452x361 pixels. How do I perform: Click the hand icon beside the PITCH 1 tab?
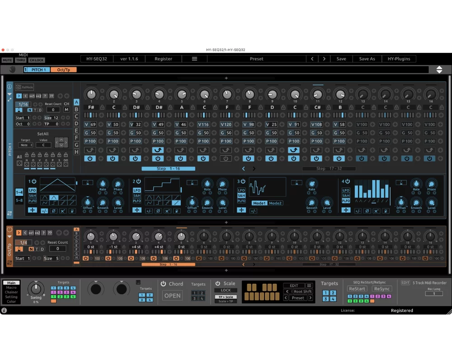[12, 69]
